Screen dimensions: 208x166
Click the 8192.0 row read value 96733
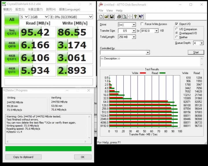(198, 126)
